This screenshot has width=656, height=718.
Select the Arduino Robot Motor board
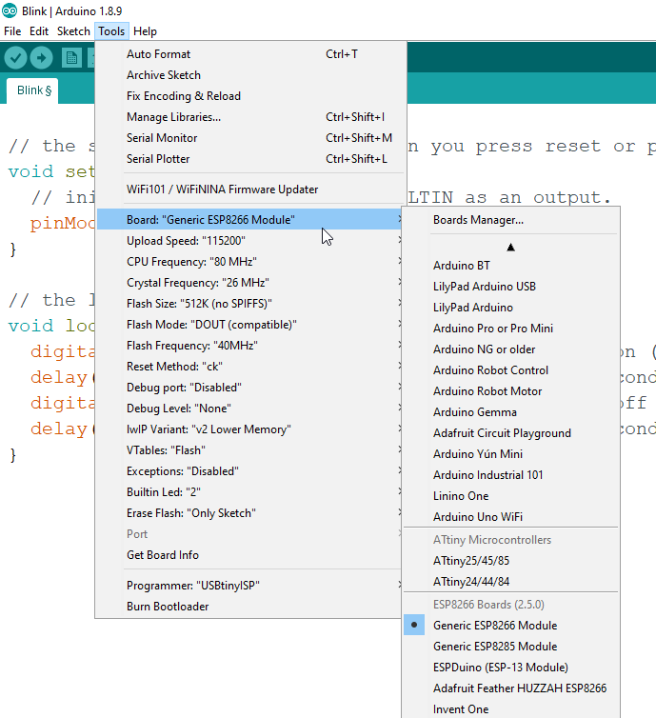[x=511, y=391]
